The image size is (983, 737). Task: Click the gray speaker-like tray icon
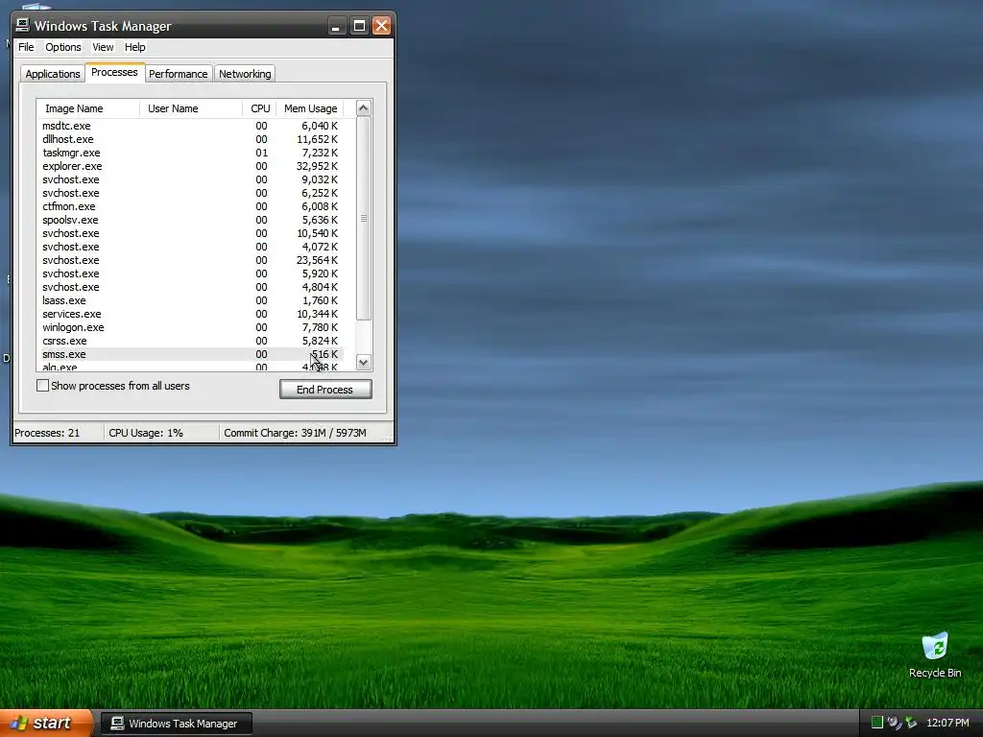tap(894, 723)
